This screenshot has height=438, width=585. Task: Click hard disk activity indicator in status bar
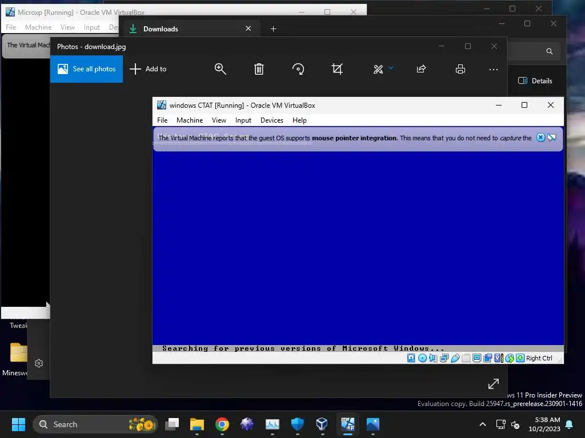point(411,358)
